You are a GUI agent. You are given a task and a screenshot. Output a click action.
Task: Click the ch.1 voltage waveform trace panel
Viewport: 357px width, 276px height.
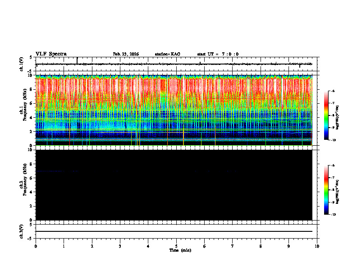[x=177, y=64]
